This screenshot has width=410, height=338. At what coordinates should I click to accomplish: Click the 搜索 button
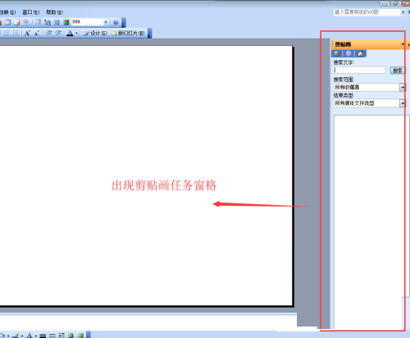tap(398, 71)
